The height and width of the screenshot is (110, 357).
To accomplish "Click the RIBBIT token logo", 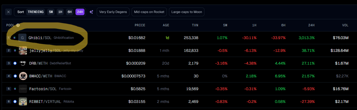I will [23, 102].
